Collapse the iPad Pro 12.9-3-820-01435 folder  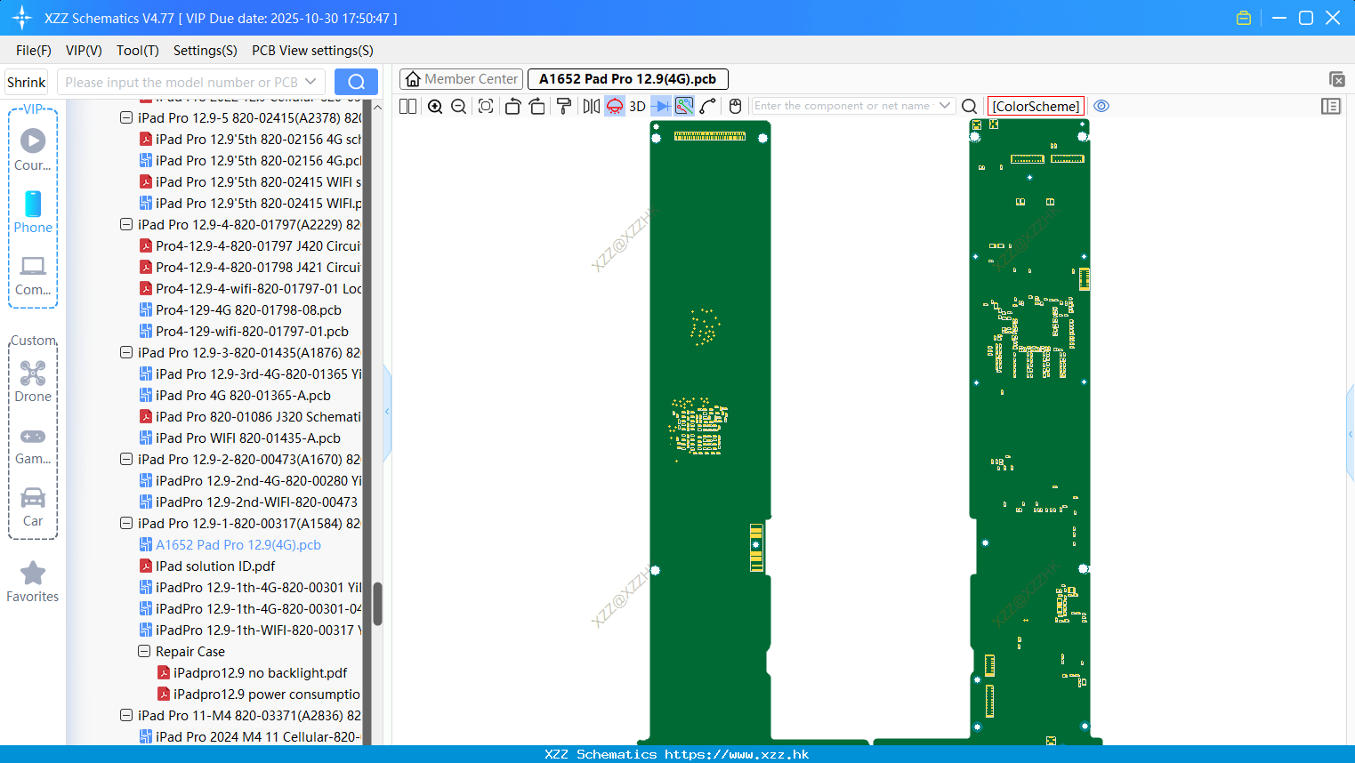pos(126,352)
